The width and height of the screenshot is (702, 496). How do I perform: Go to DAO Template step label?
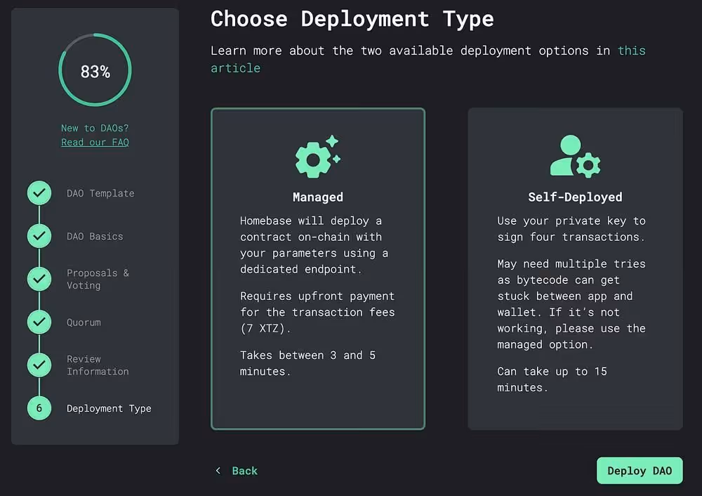100,193
